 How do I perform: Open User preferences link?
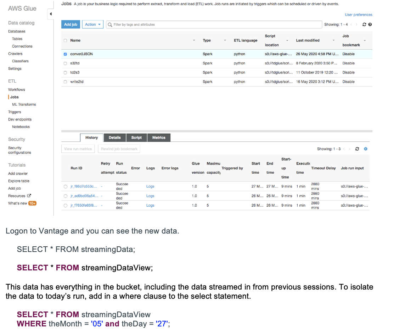[x=358, y=15]
